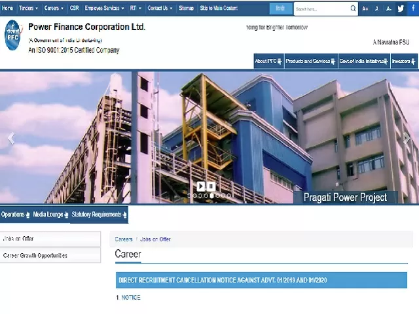This screenshot has width=419, height=314.
Task: Expand the Contact Us dropdown
Action: pyautogui.click(x=160, y=9)
